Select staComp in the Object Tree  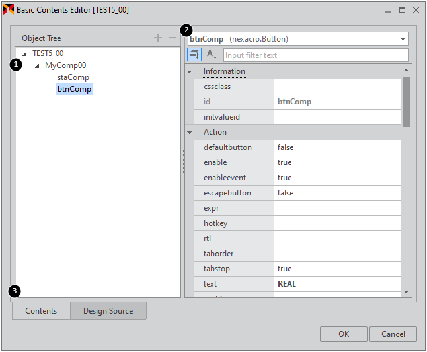pos(73,77)
